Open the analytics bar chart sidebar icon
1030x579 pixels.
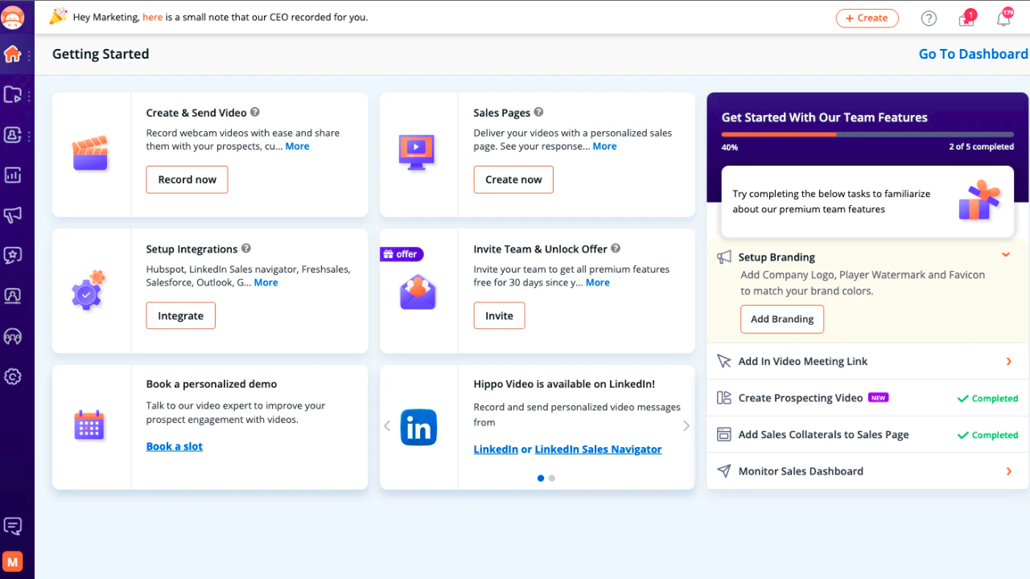pyautogui.click(x=12, y=175)
